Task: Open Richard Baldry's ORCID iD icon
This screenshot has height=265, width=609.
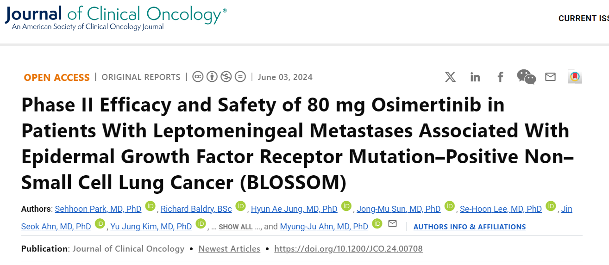Action: 240,206
